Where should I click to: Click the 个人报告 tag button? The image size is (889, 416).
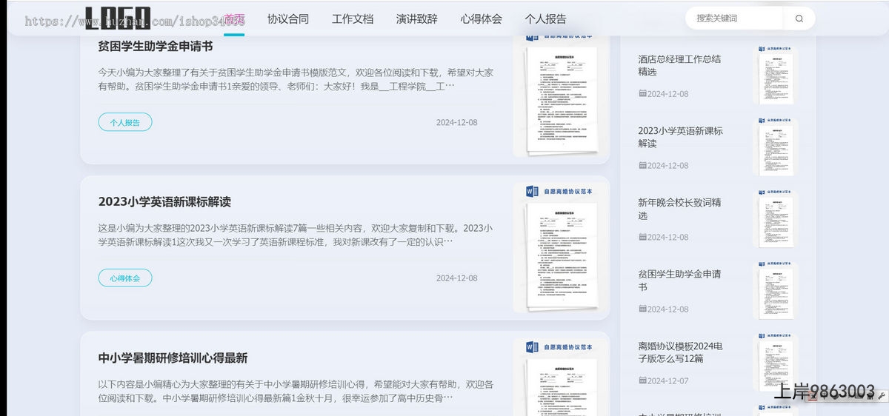124,123
